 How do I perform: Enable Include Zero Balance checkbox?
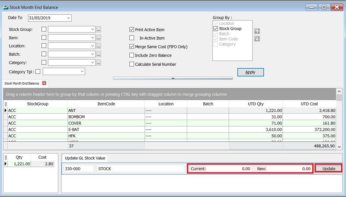[x=132, y=55]
